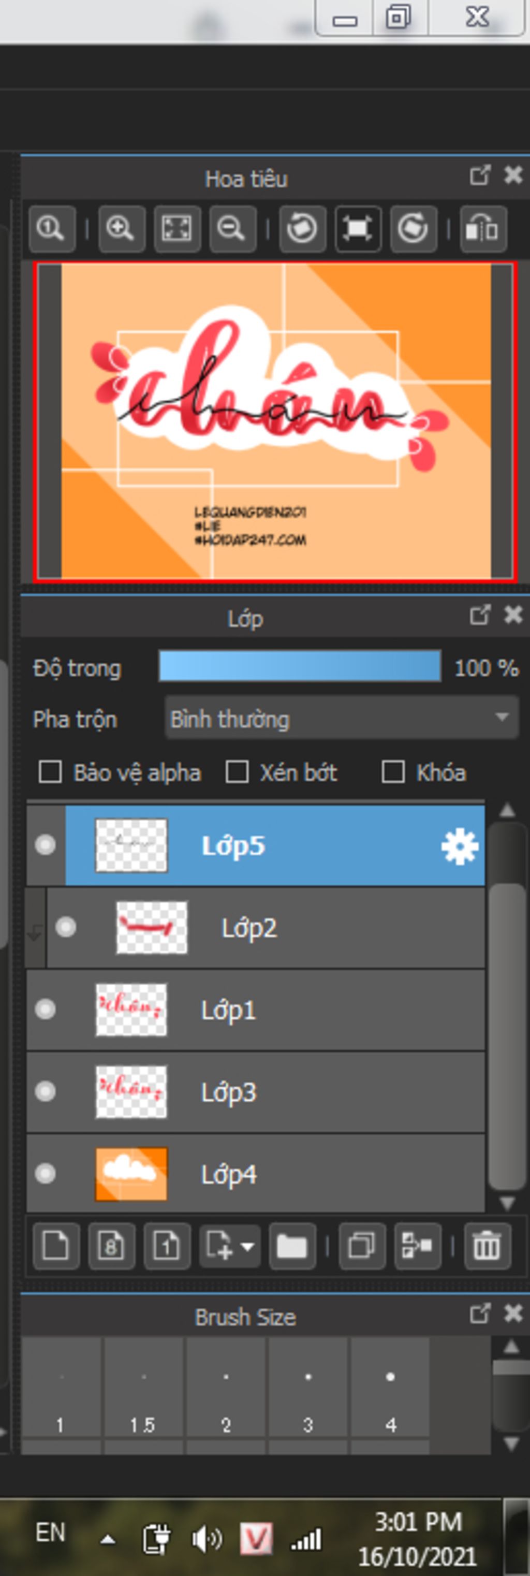Check the Khóa lock option
The image size is (530, 1576).
pyautogui.click(x=392, y=772)
